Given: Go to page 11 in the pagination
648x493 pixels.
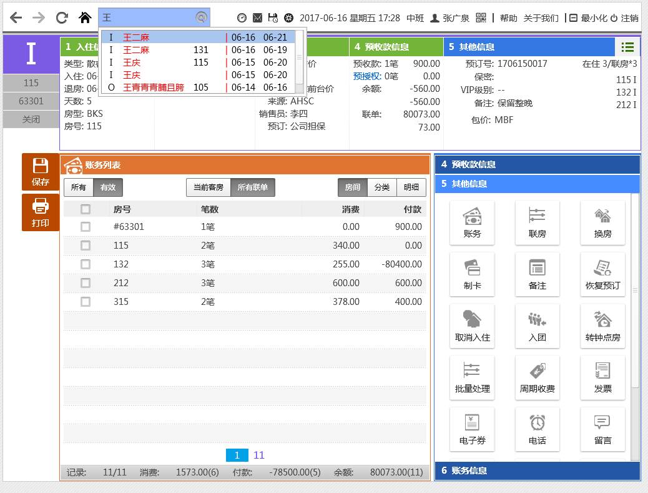Looking at the screenshot, I should point(259,455).
